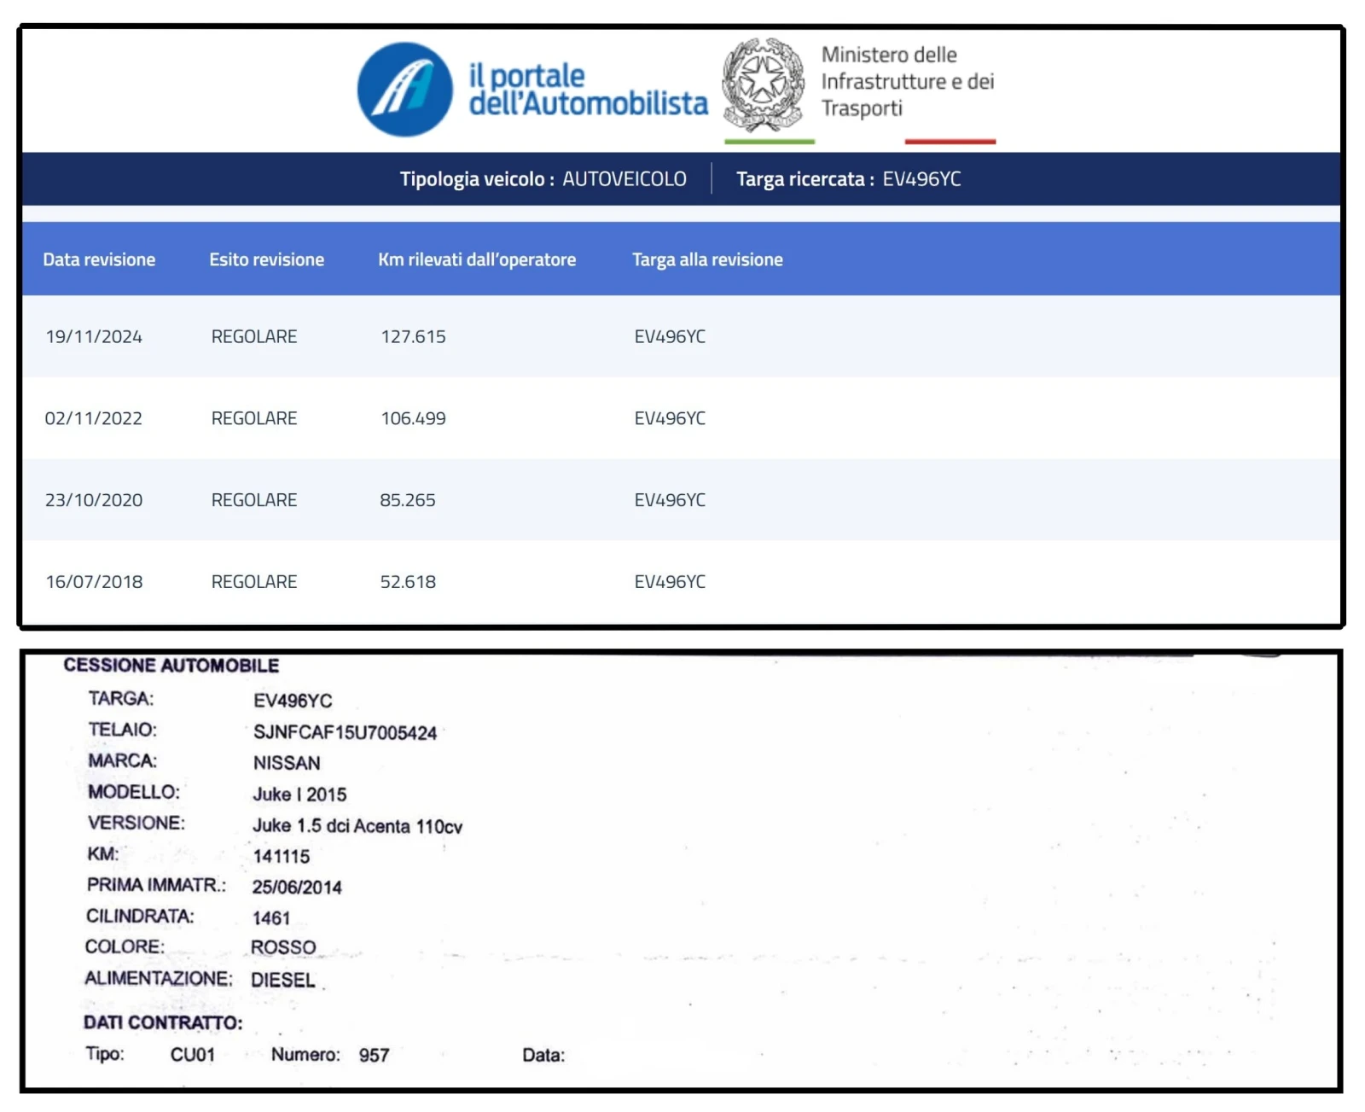Select the document mileage 141115
Screen dimensions: 1365x1112
[282, 857]
